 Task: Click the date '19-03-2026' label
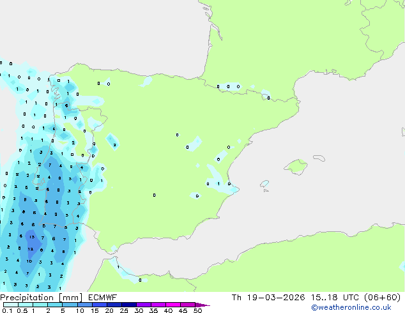tap(276, 298)
